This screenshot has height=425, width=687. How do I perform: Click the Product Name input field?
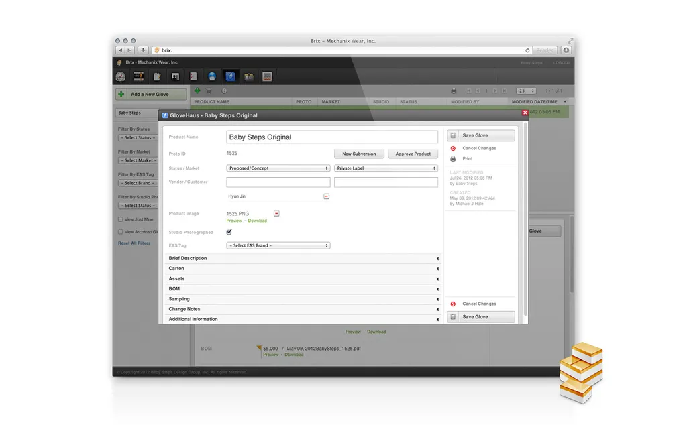tap(332, 137)
